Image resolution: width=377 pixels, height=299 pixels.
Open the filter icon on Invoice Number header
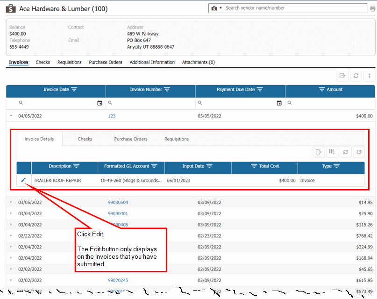coord(167,89)
